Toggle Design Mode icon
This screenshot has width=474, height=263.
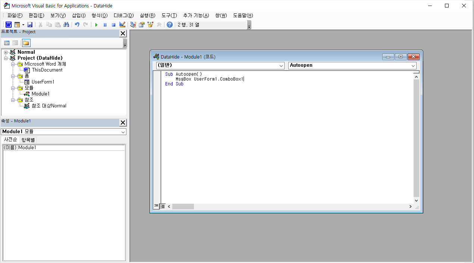[x=122, y=25]
